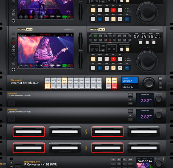
Task: Push SET on the upper Cloud Store Max 48TB
Action: [x=130, y=99]
